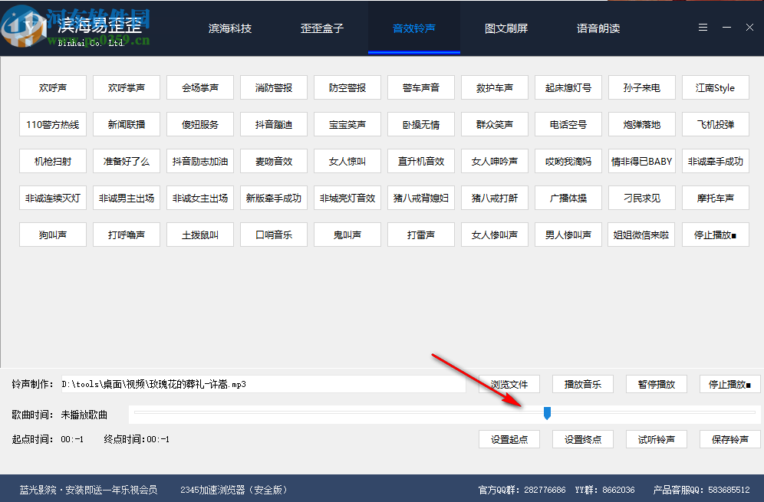764x502 pixels.
Task: Play the 打雷声 thunder sound effect
Action: click(x=420, y=235)
